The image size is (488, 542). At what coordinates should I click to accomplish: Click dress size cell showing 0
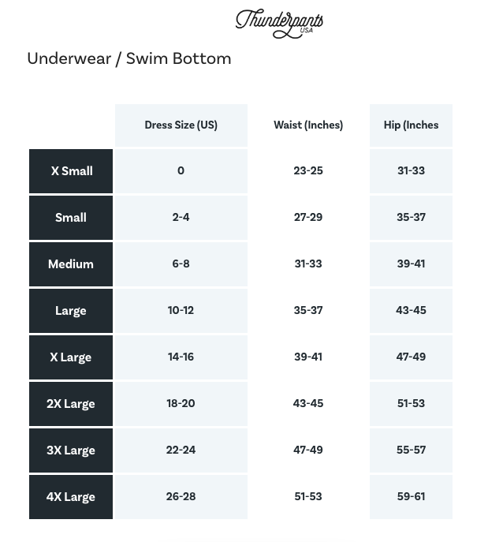[x=181, y=171]
